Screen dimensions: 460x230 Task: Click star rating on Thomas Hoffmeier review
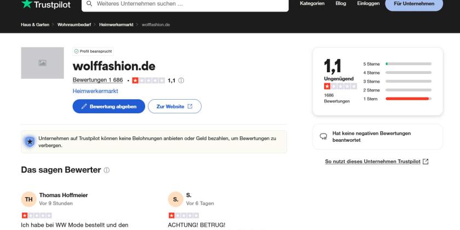[x=37, y=216]
